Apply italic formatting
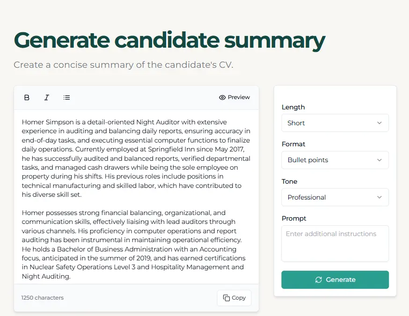Viewport: 409px width, 316px height. [x=46, y=97]
